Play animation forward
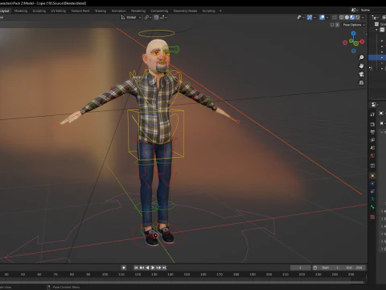The width and height of the screenshot is (386, 290). tap(153, 267)
